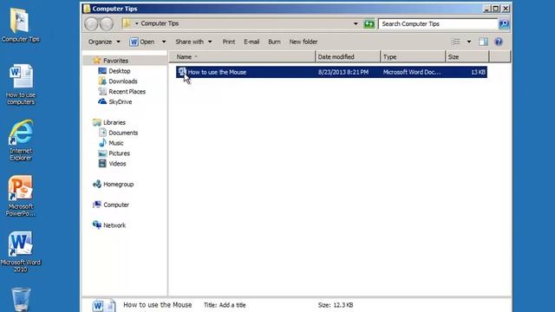Click the Desktop icon in Favorites

click(x=102, y=71)
